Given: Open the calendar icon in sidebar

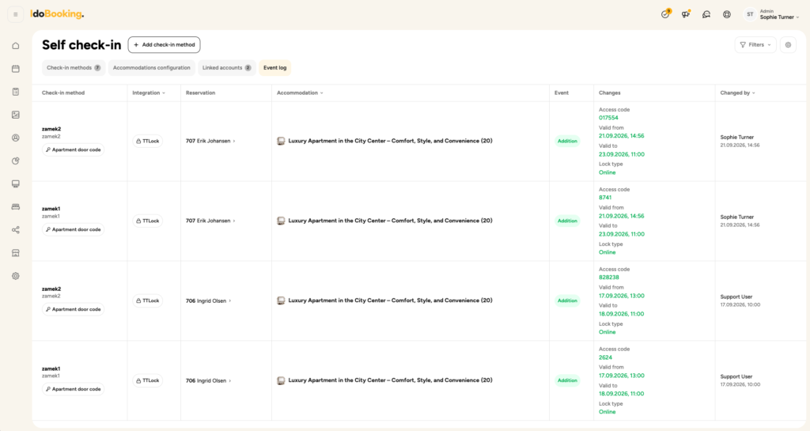Looking at the screenshot, I should pyautogui.click(x=16, y=69).
